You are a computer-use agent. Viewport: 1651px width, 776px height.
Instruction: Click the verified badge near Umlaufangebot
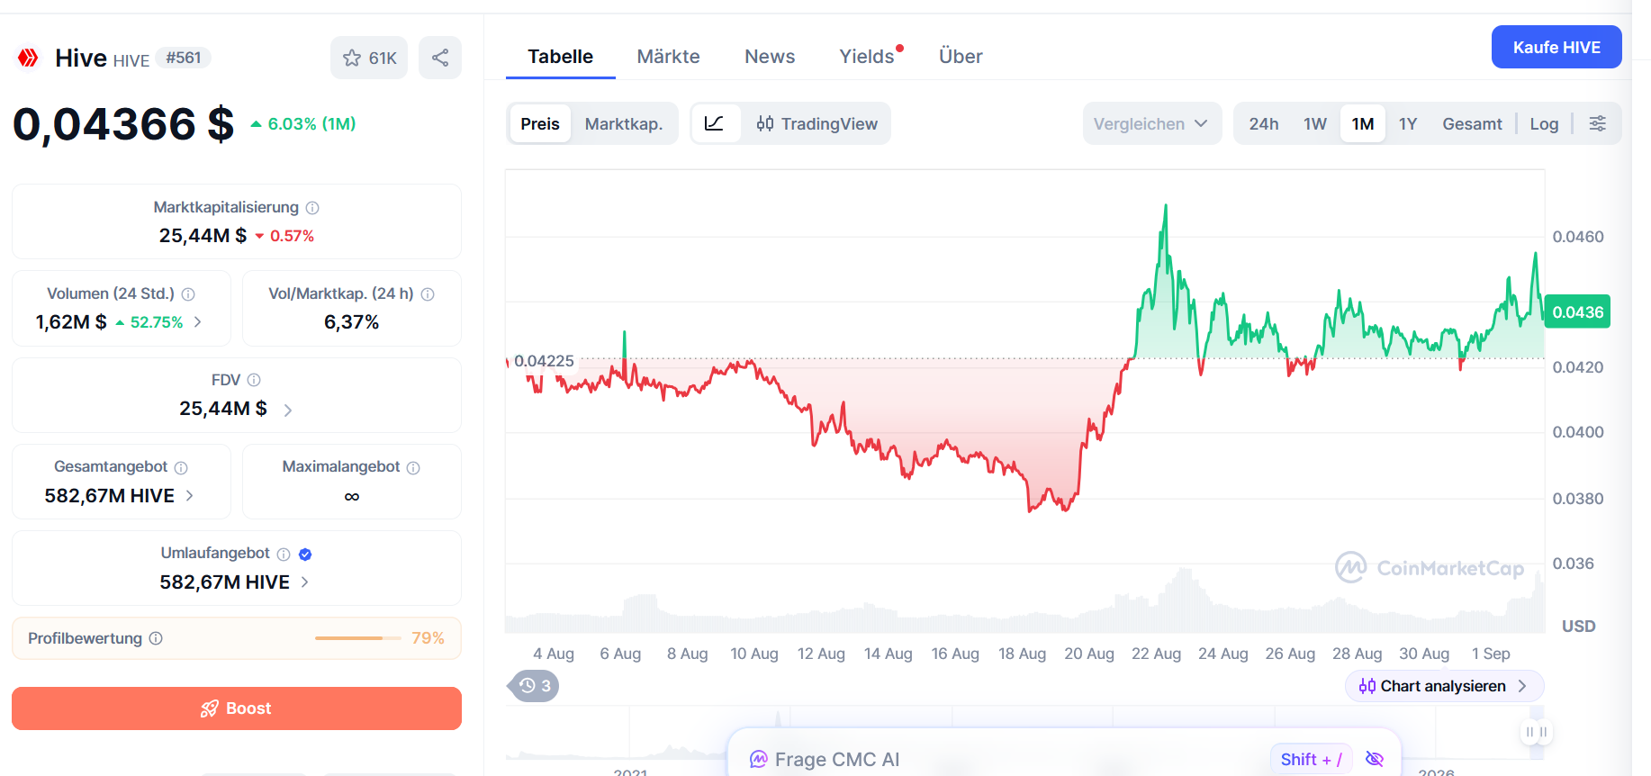click(305, 555)
